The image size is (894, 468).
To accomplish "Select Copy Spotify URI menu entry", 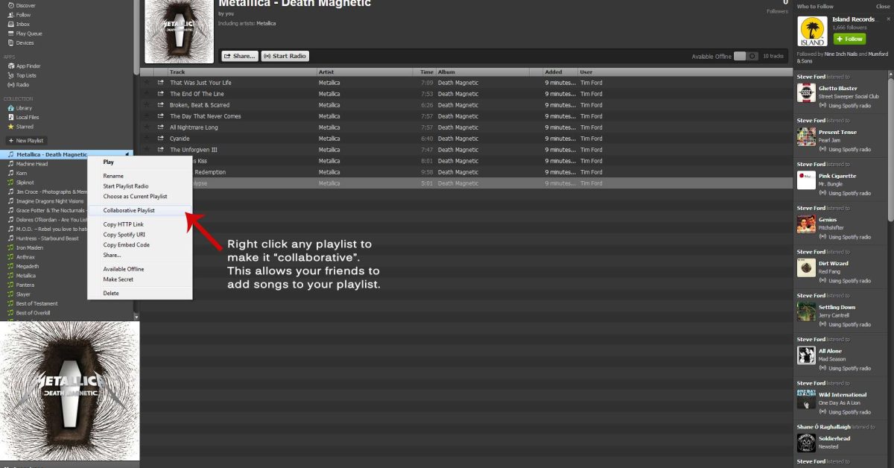I will 125,235.
